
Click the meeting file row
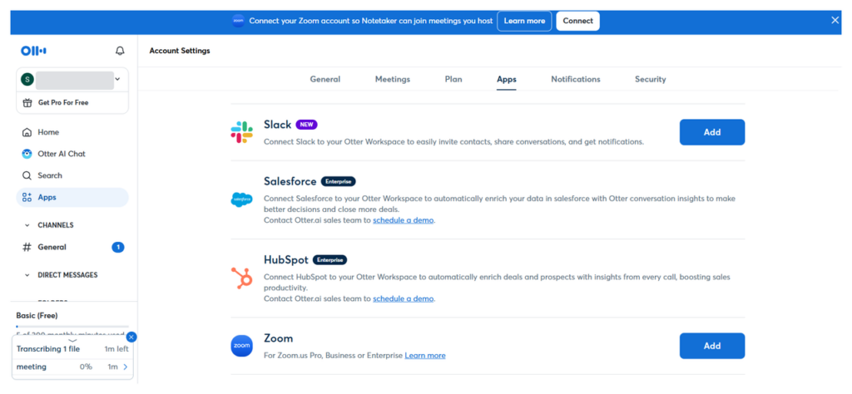click(72, 367)
